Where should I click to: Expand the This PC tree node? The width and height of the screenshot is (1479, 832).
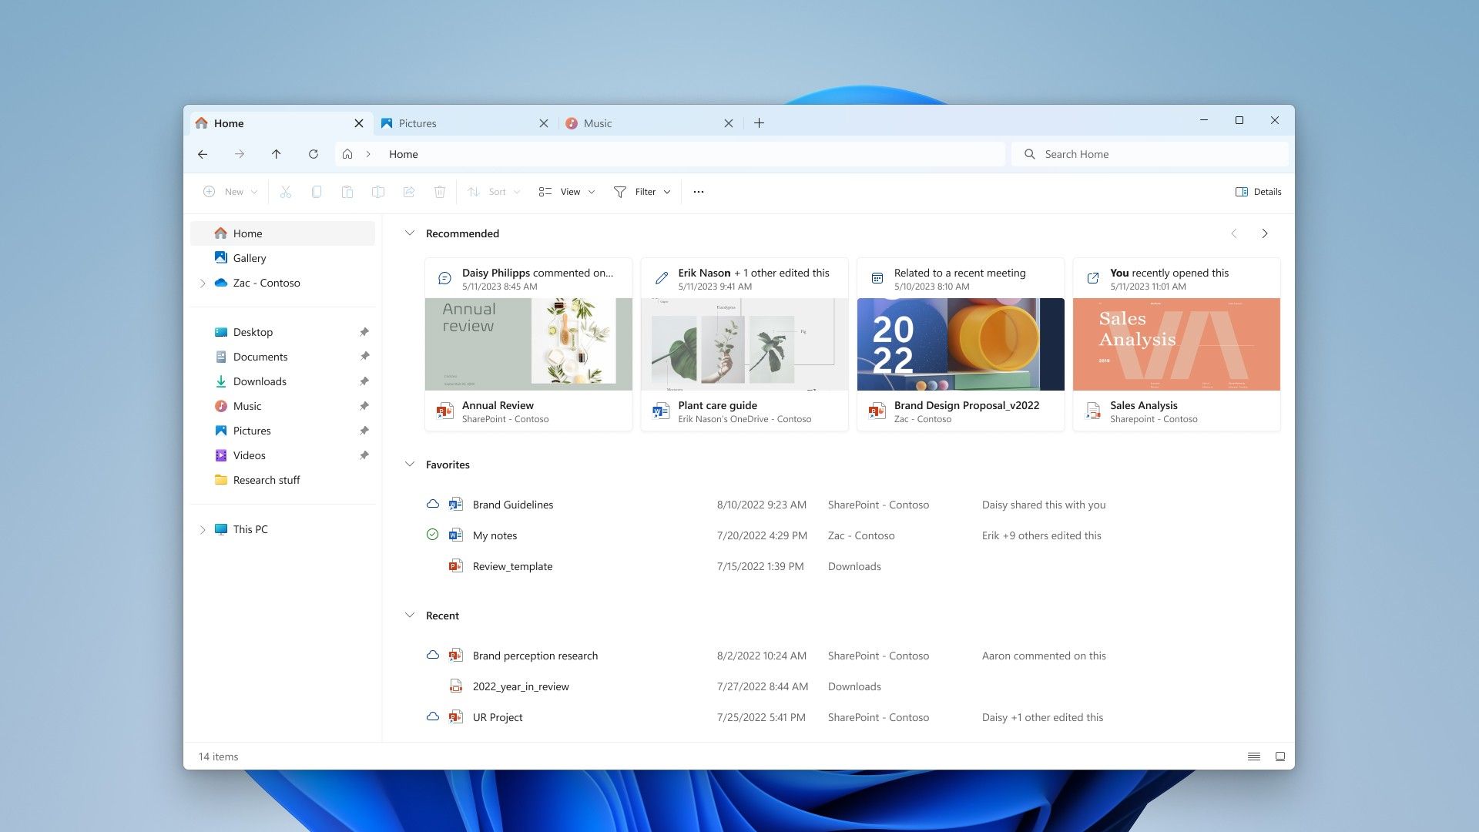[203, 529]
